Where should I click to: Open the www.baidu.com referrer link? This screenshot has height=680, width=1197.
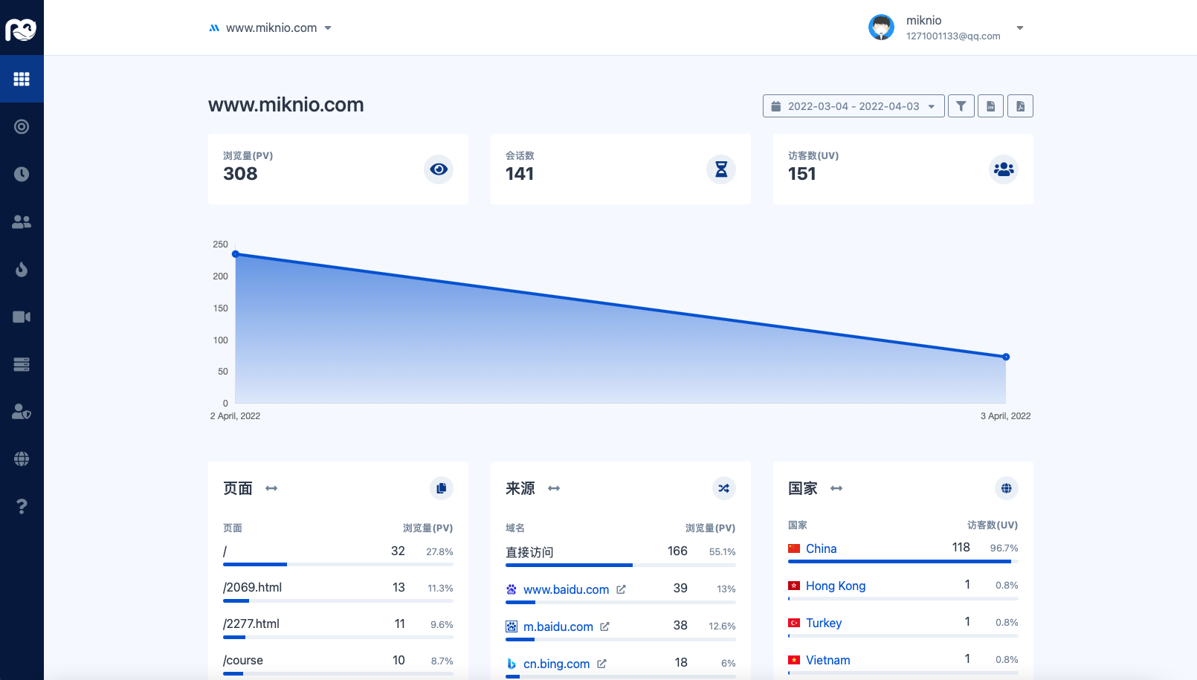[566, 589]
